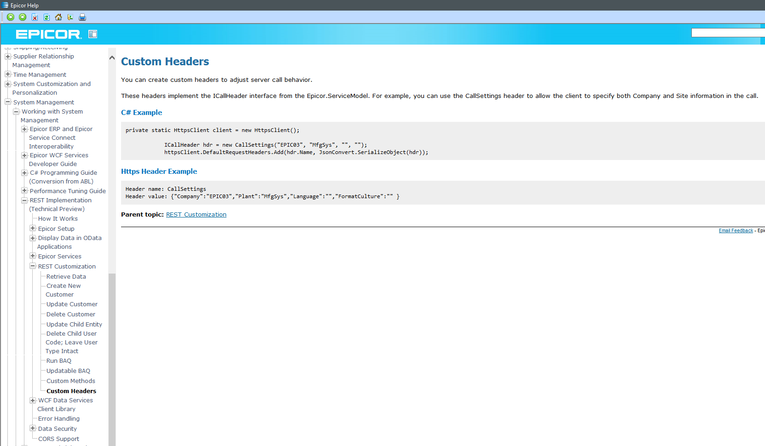The height and width of the screenshot is (446, 765).
Task: Open Run BAQ topic
Action: coord(59,361)
